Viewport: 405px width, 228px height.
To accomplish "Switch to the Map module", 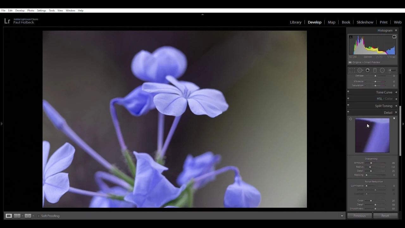I will pos(332,22).
